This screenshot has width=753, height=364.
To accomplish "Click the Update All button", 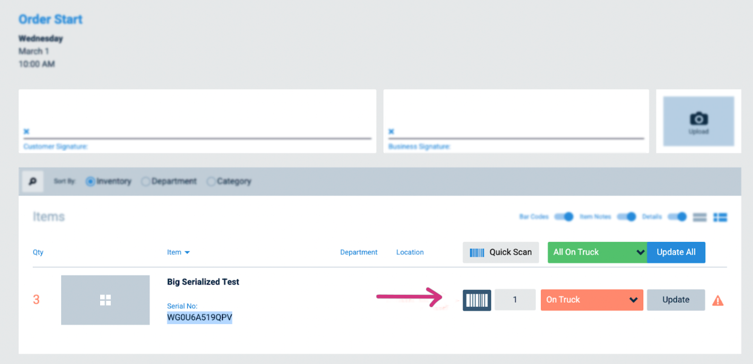I will tap(676, 252).
